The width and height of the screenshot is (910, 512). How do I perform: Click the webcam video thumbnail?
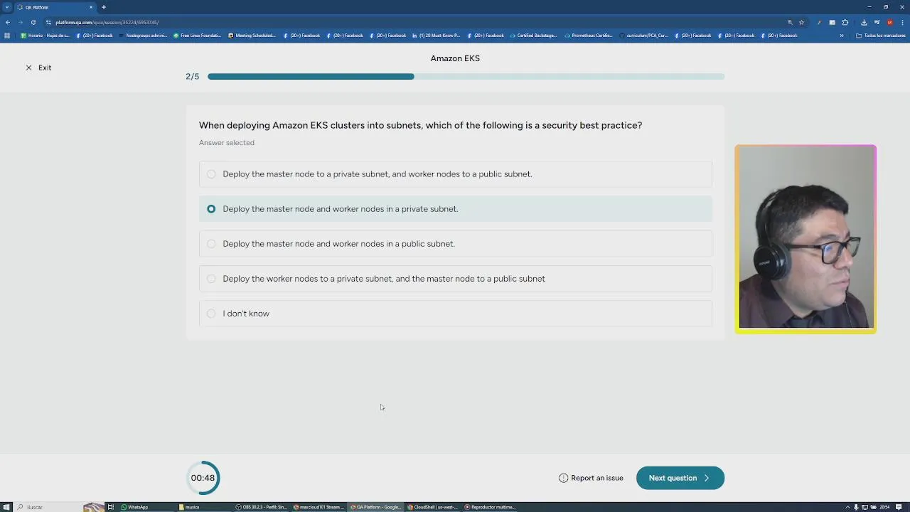[x=805, y=239]
